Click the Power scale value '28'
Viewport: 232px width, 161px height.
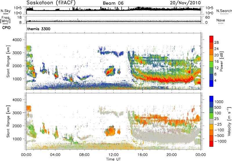[x=216, y=42]
